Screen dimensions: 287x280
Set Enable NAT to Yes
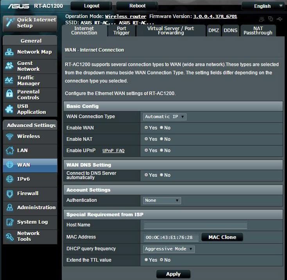pyautogui.click(x=146, y=139)
